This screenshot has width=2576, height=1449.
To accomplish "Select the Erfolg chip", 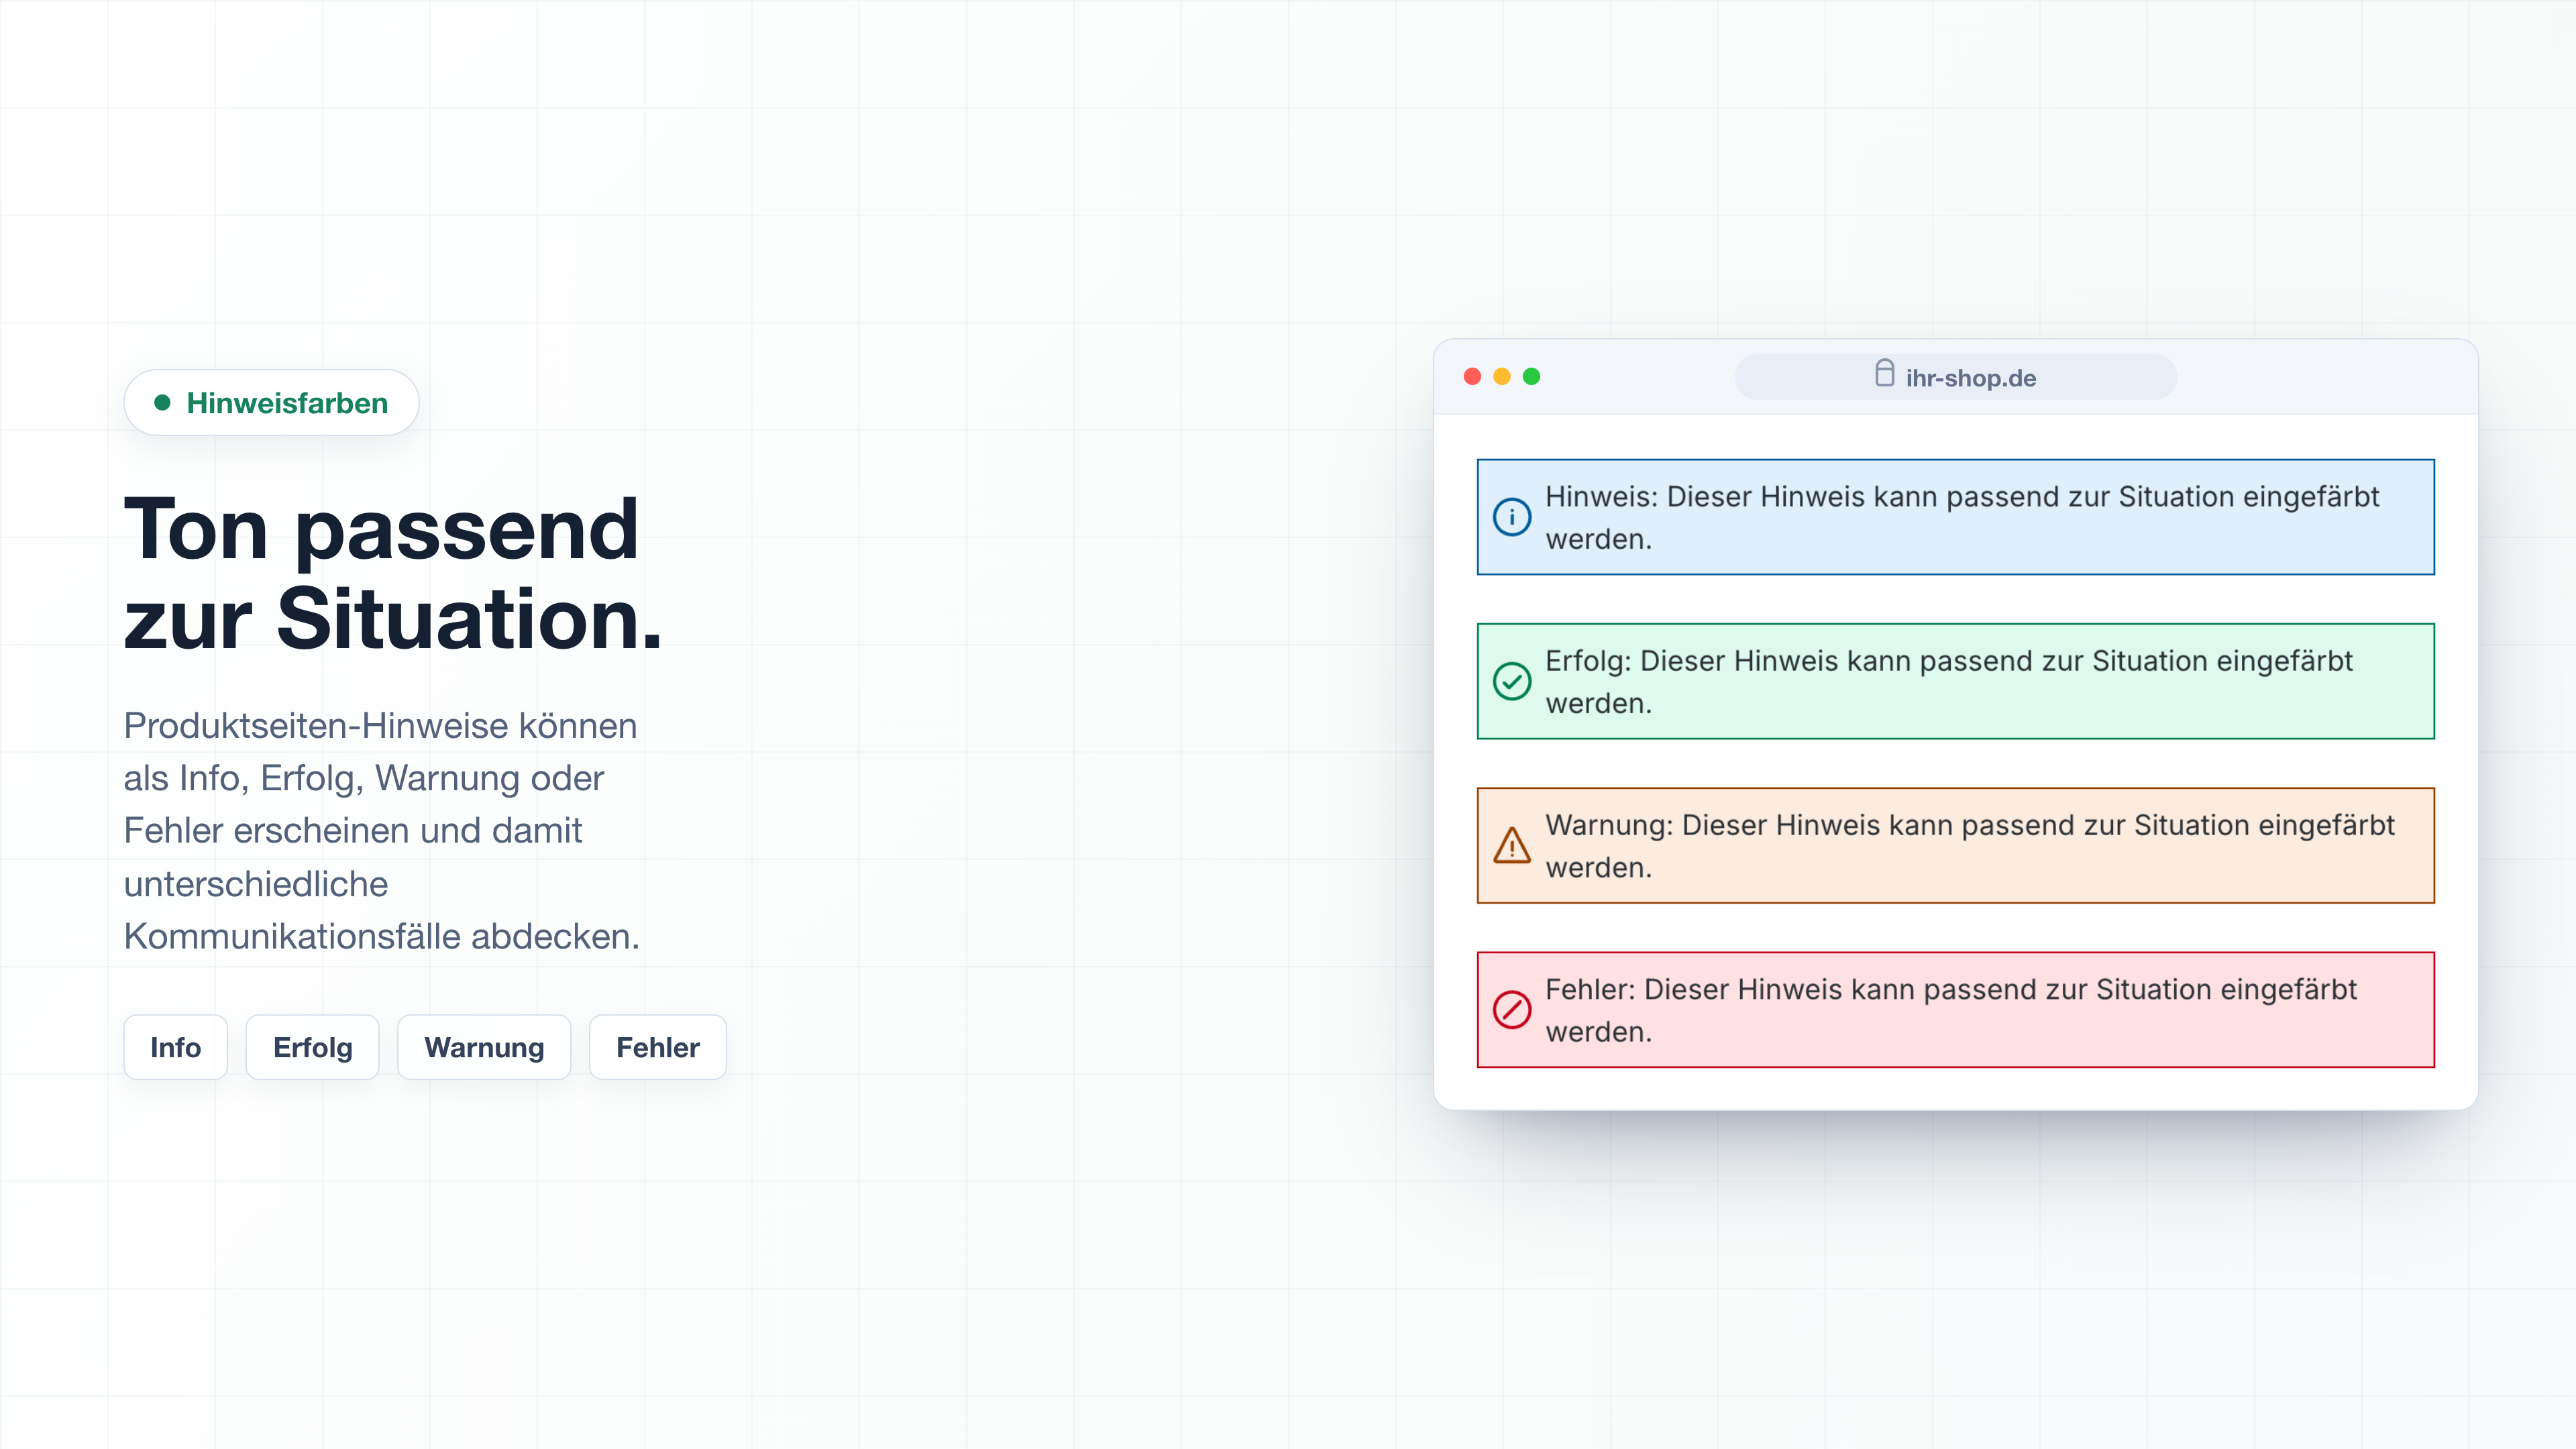I will [312, 1047].
